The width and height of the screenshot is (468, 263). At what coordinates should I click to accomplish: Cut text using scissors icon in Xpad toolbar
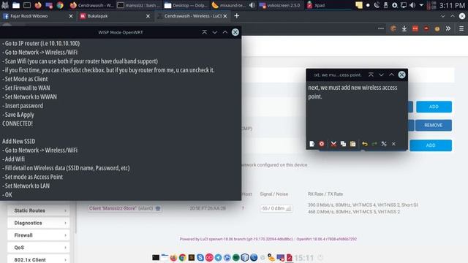point(333,144)
